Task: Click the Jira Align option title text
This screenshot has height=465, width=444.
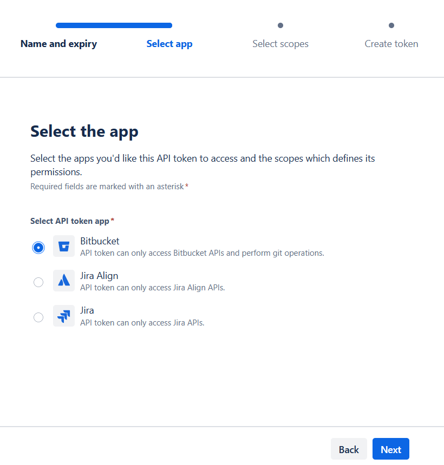Action: (99, 276)
